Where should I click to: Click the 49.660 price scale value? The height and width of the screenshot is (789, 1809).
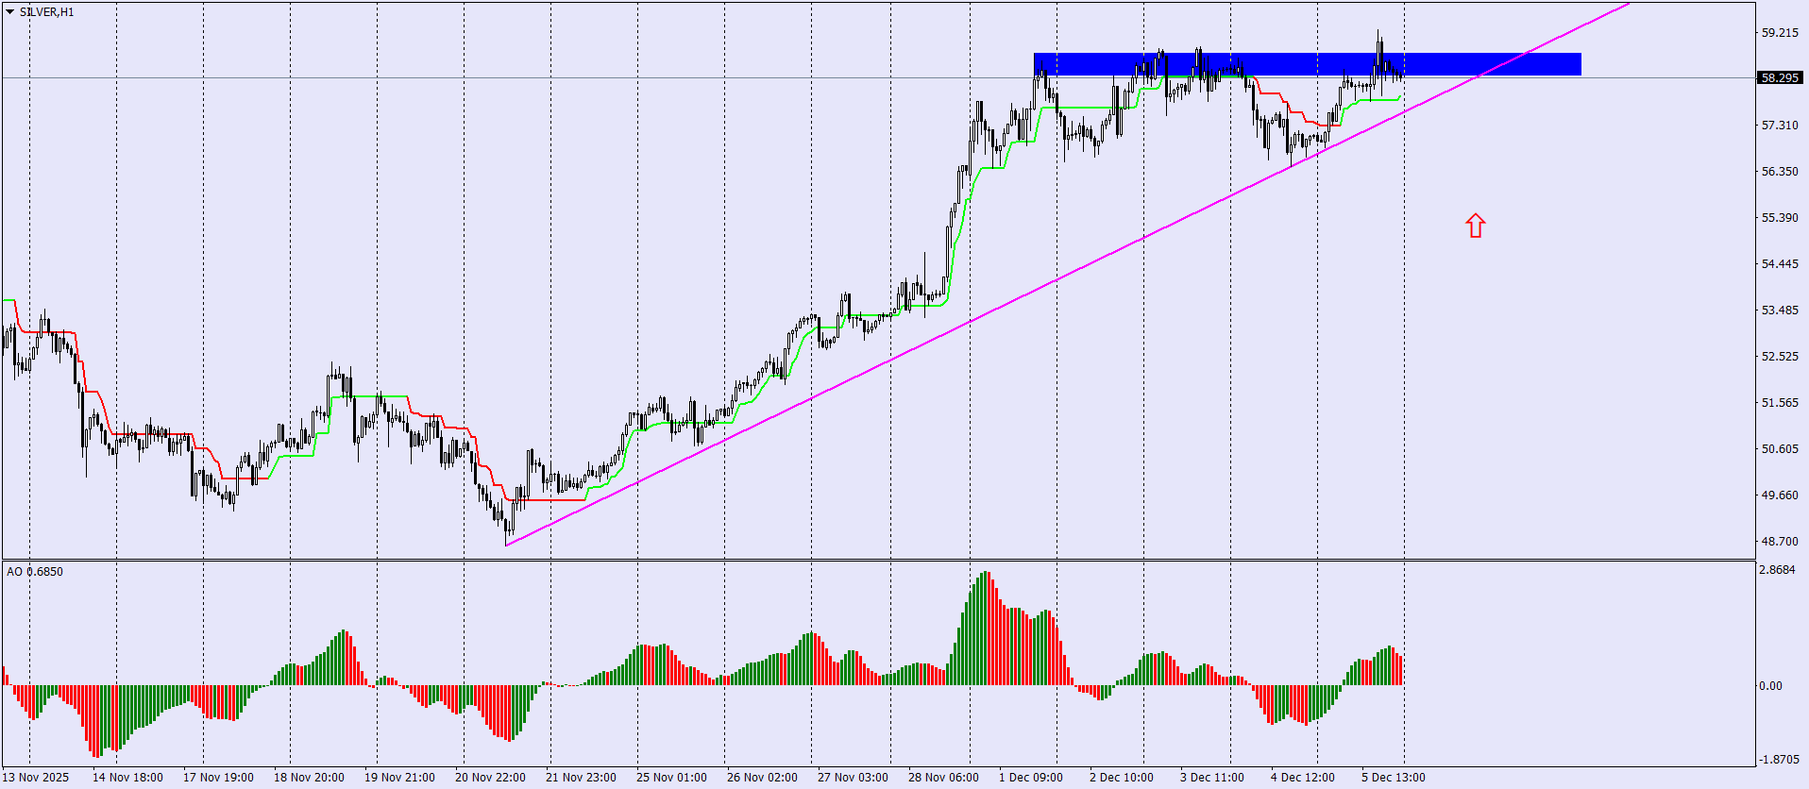pos(1780,495)
